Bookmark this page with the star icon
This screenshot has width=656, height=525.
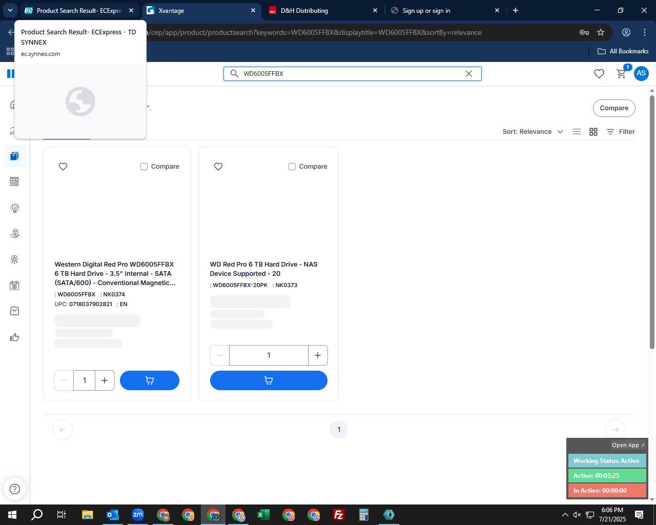point(601,32)
